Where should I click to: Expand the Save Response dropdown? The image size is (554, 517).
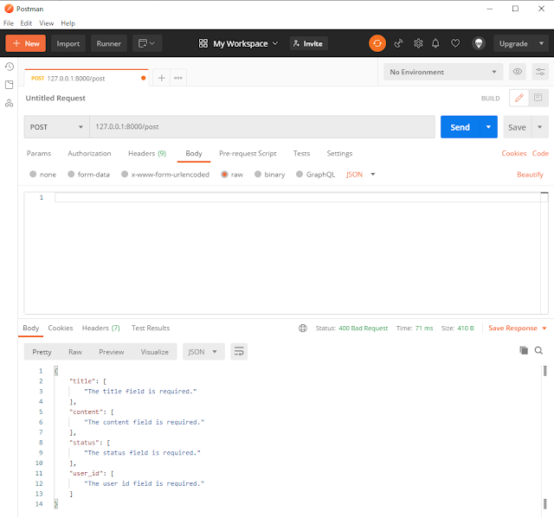(x=544, y=329)
